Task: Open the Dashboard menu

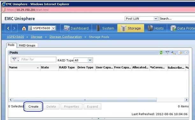Action: (76, 28)
